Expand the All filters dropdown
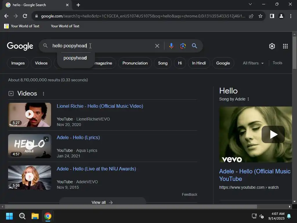 tap(253, 63)
